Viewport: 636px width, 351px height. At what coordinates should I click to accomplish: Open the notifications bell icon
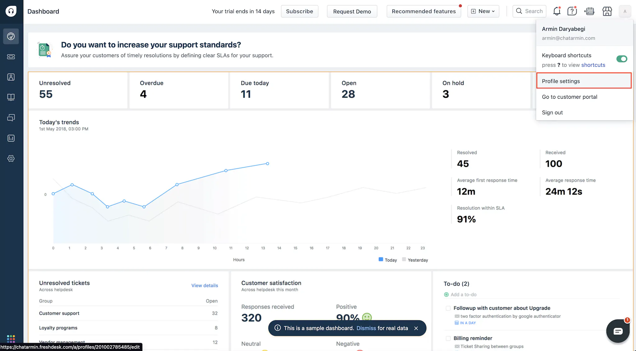[x=556, y=11]
